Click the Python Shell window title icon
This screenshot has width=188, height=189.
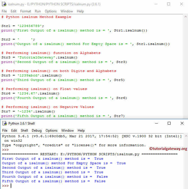coord(5,123)
